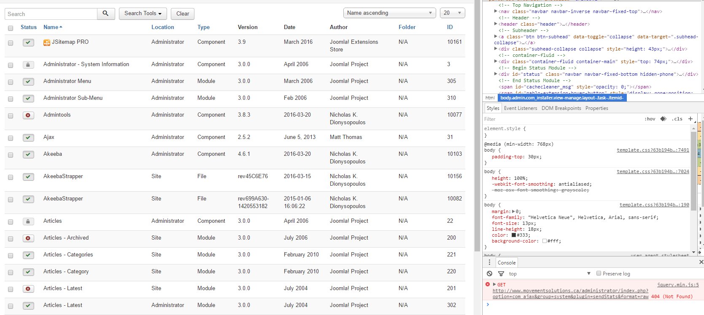Open the Search Tools dropdown
704x315 pixels.
[143, 13]
